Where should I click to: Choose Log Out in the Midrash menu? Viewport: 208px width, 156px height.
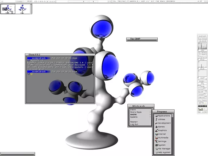click(x=140, y=124)
